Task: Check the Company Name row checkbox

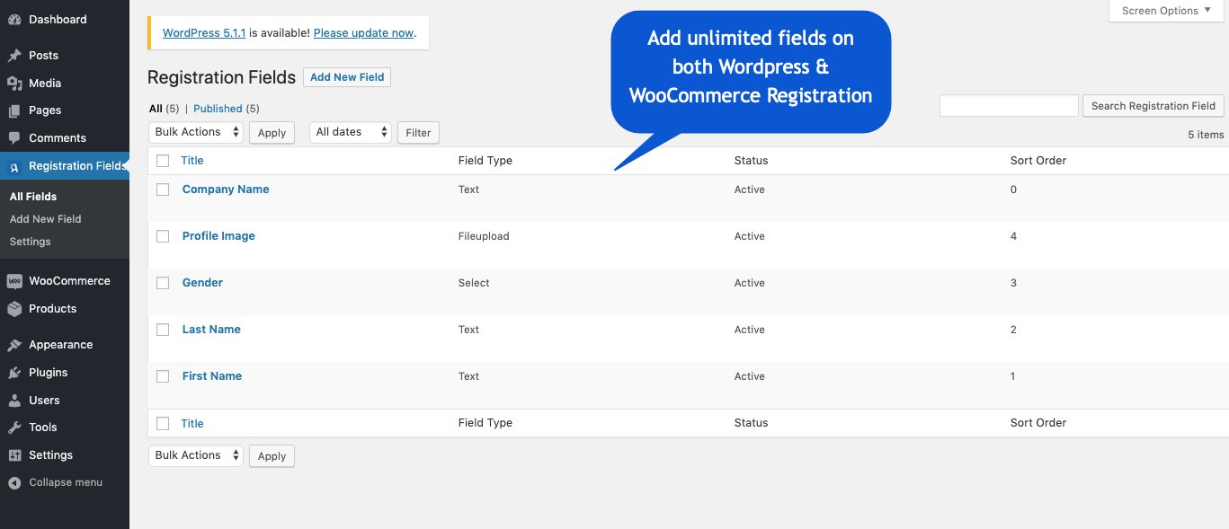Action: click(163, 190)
